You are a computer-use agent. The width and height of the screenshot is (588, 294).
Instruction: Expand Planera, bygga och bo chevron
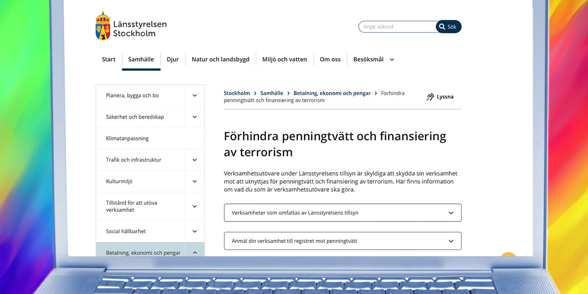(195, 96)
